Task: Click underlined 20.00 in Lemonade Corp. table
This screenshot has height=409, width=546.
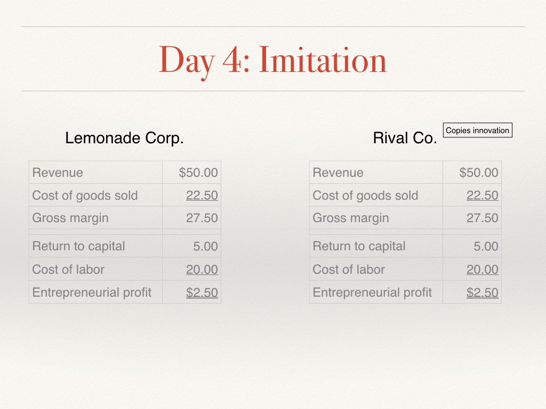Action: pyautogui.click(x=202, y=269)
